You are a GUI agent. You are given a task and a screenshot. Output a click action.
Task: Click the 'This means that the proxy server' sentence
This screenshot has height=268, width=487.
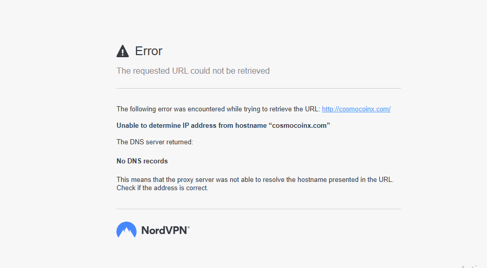(x=255, y=179)
